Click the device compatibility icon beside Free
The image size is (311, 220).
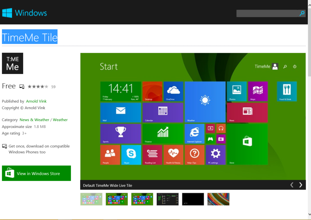tap(22, 87)
